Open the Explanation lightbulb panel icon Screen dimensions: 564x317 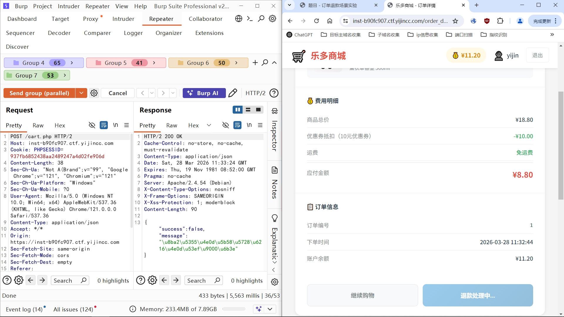click(275, 218)
